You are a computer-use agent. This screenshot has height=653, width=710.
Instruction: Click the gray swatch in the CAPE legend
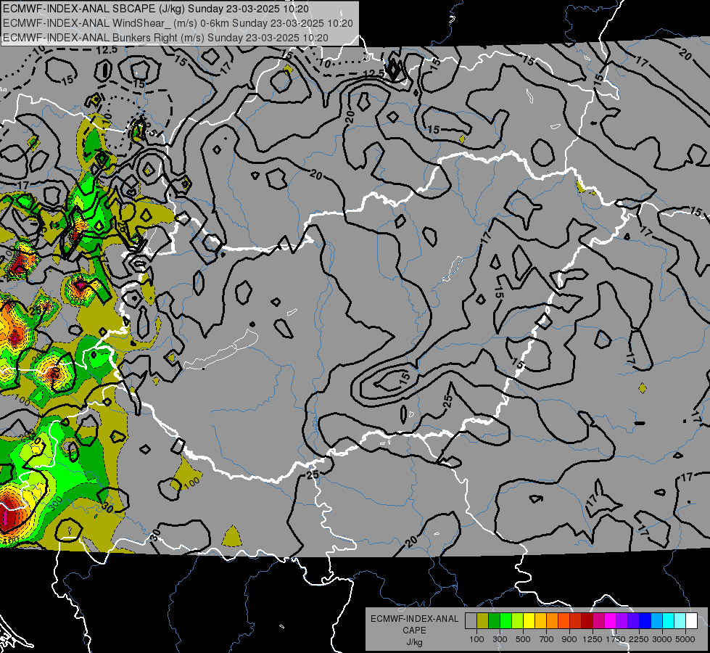(x=471, y=620)
